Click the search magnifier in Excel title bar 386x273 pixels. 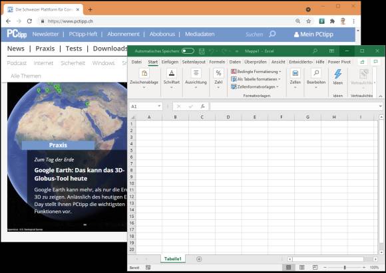pyautogui.click(x=315, y=51)
